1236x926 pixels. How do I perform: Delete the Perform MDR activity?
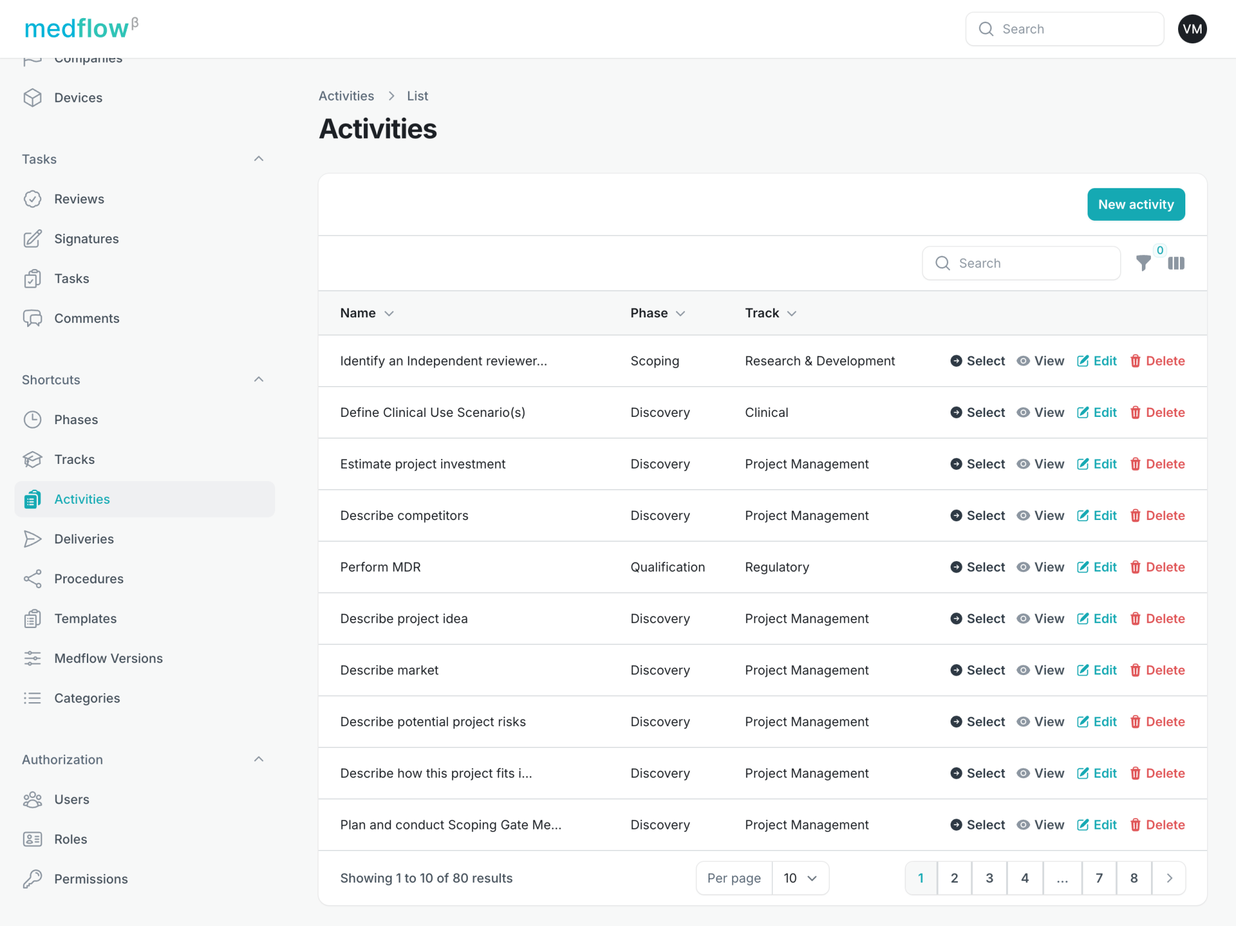(x=1157, y=567)
